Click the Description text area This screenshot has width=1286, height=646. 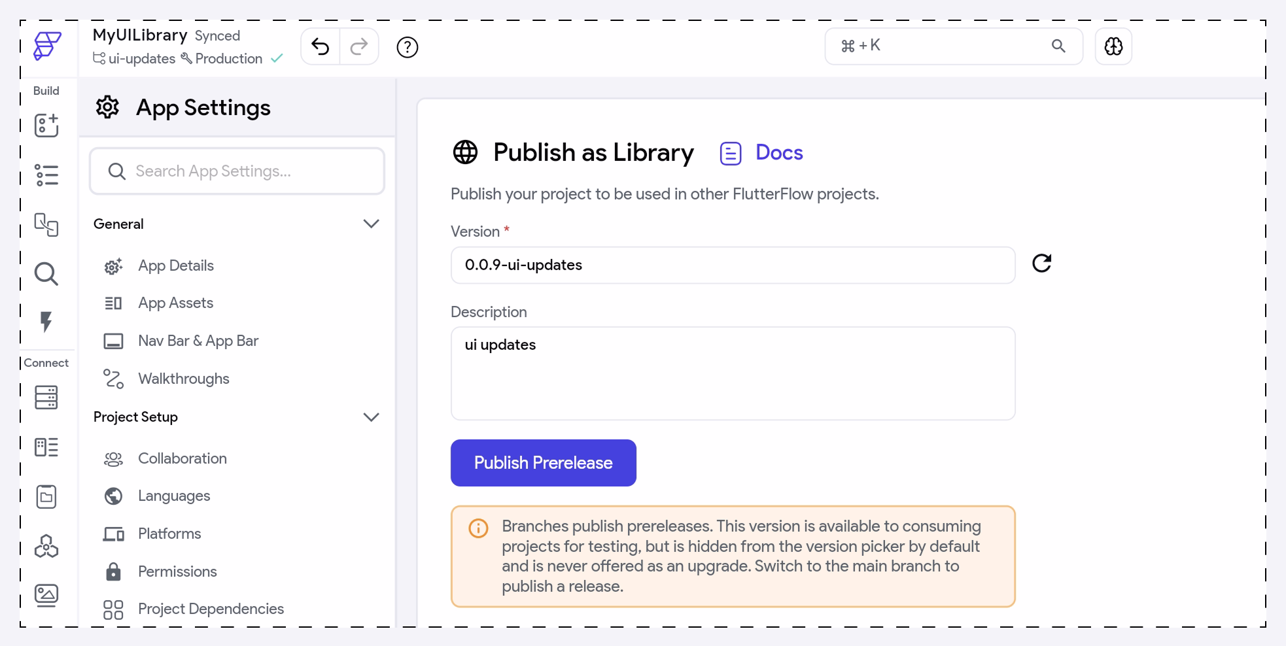(x=733, y=373)
